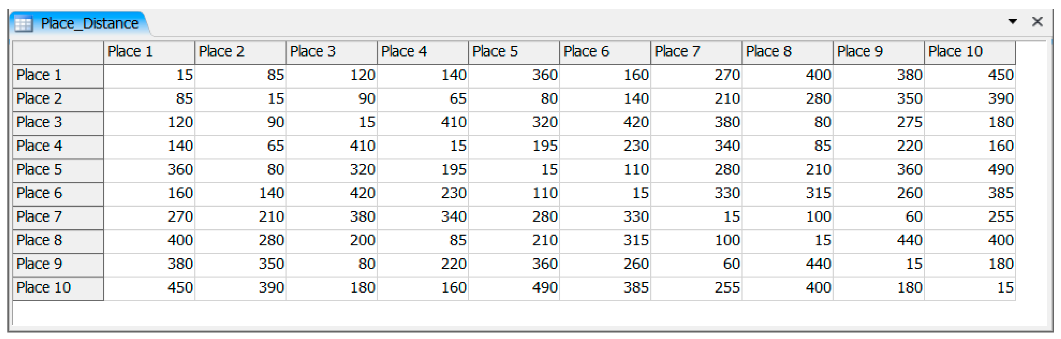Click the Place 5 column header
This screenshot has width=1061, height=339.
coord(514,52)
